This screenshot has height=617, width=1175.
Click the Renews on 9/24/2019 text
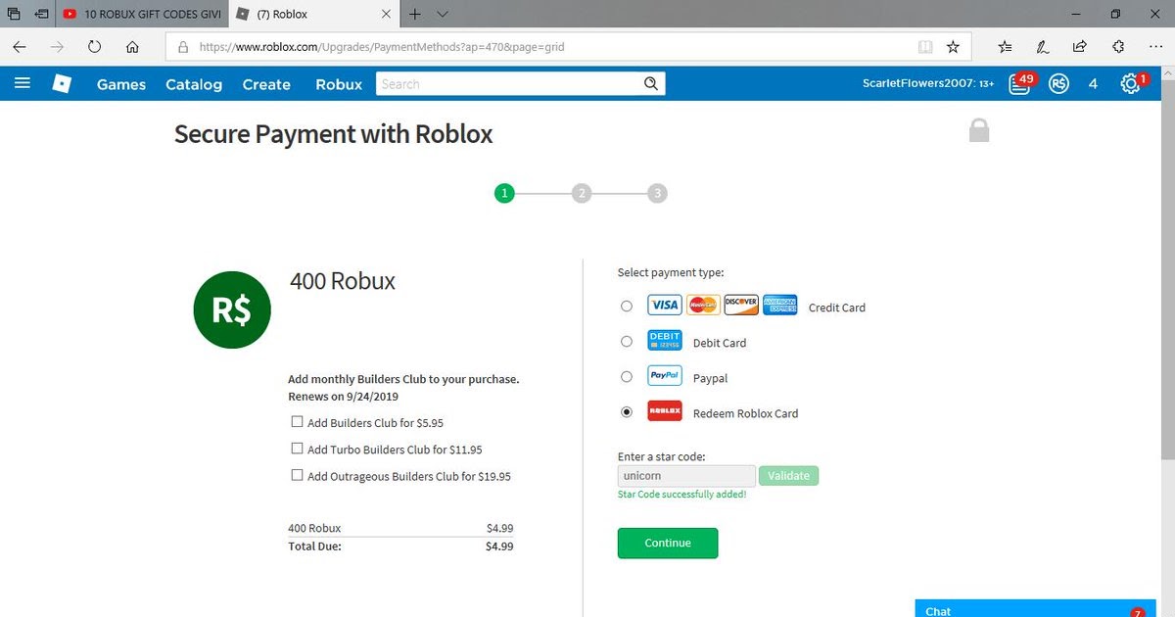pyautogui.click(x=344, y=397)
